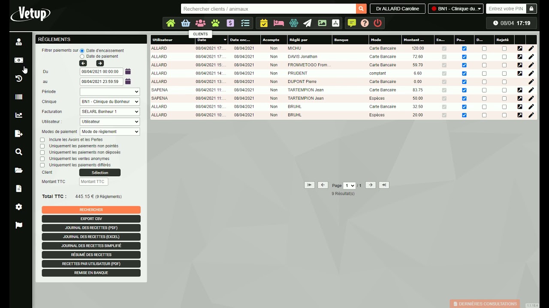
Task: Open the home page via the house icon
Action: click(x=171, y=23)
